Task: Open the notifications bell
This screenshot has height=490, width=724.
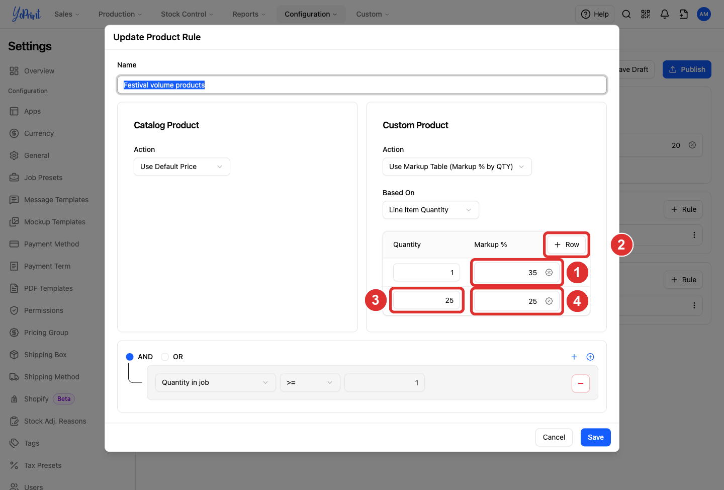Action: (x=665, y=14)
